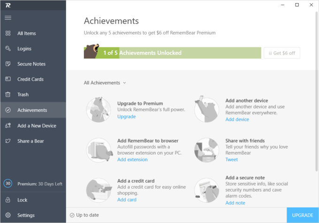Click the achievements unlocked progress bar
The width and height of the screenshot is (319, 223).
coord(173,53)
